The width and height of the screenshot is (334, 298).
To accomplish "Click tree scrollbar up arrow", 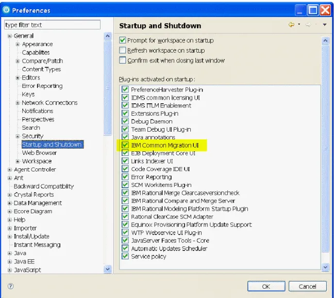I will (x=108, y=36).
